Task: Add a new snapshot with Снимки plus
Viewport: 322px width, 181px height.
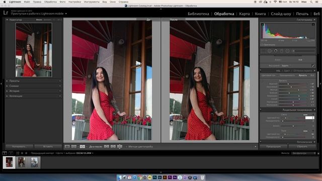Action: [x=60, y=86]
